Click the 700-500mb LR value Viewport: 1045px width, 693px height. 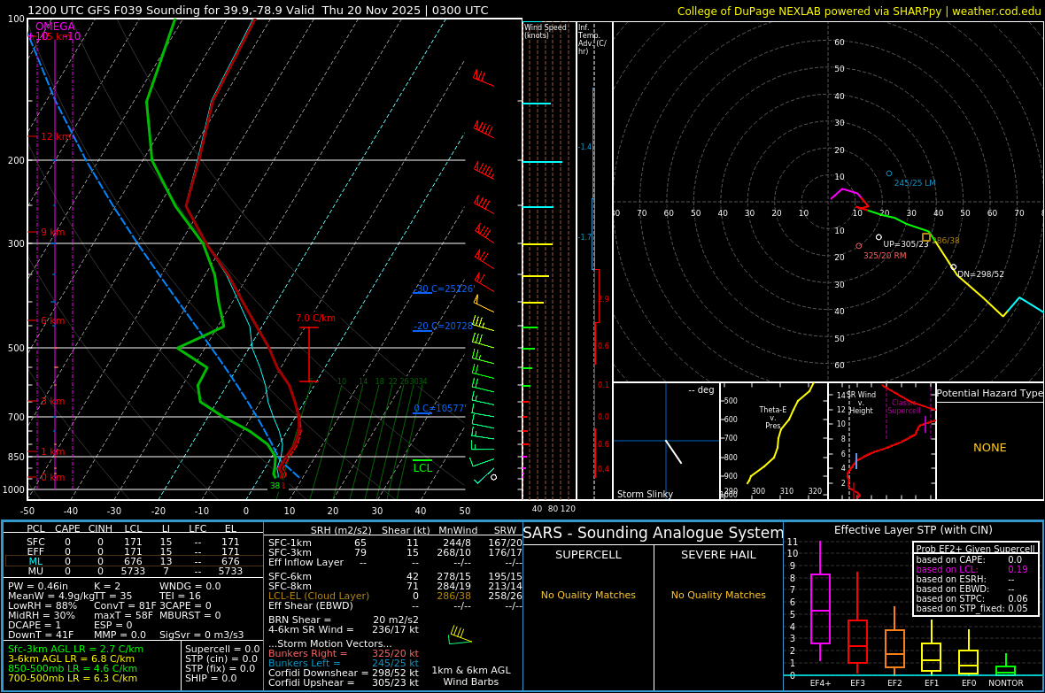click(x=72, y=678)
